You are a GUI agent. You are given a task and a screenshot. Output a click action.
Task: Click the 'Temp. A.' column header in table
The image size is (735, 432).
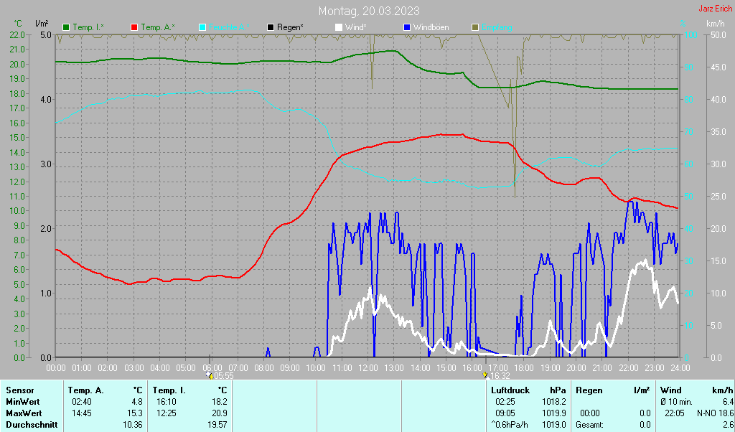[x=86, y=390]
